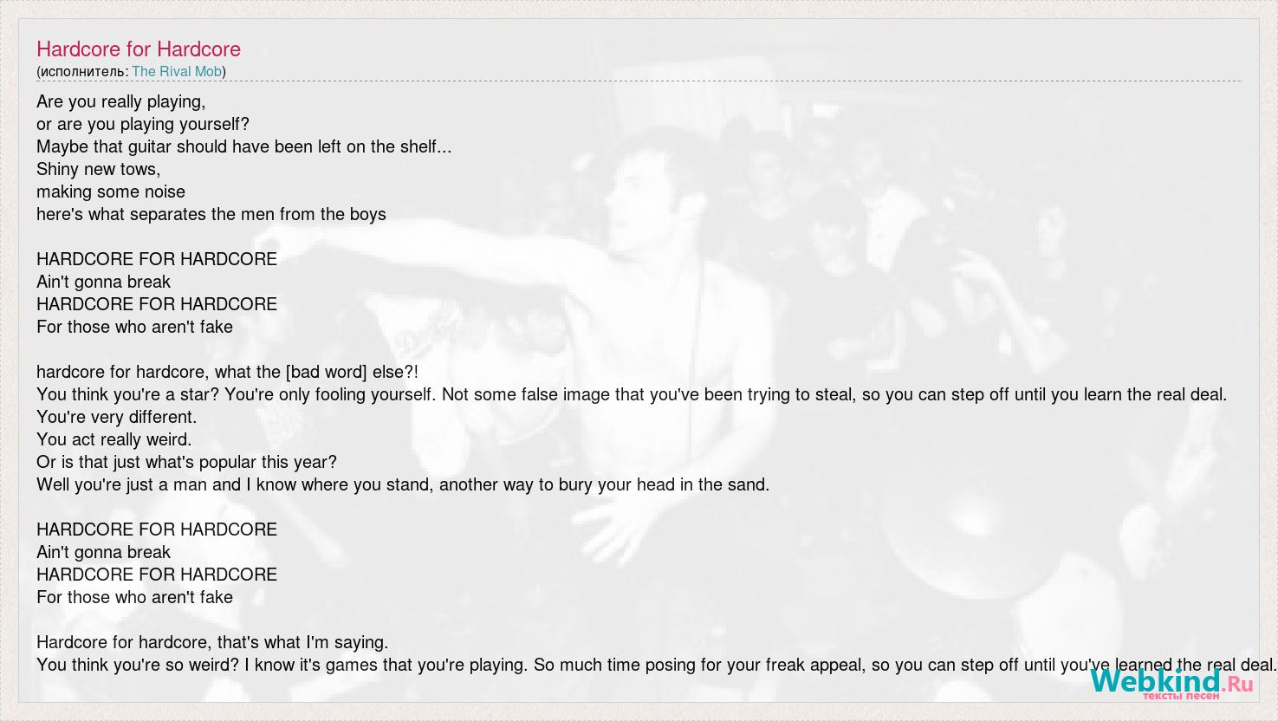Click the 'You think you're a star?' line
Viewport: 1278px width, 721px height.
pos(632,394)
